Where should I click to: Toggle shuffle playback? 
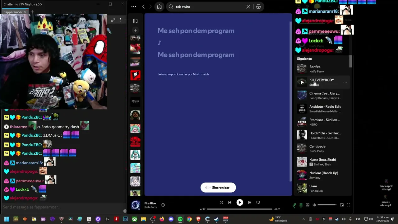(221, 202)
